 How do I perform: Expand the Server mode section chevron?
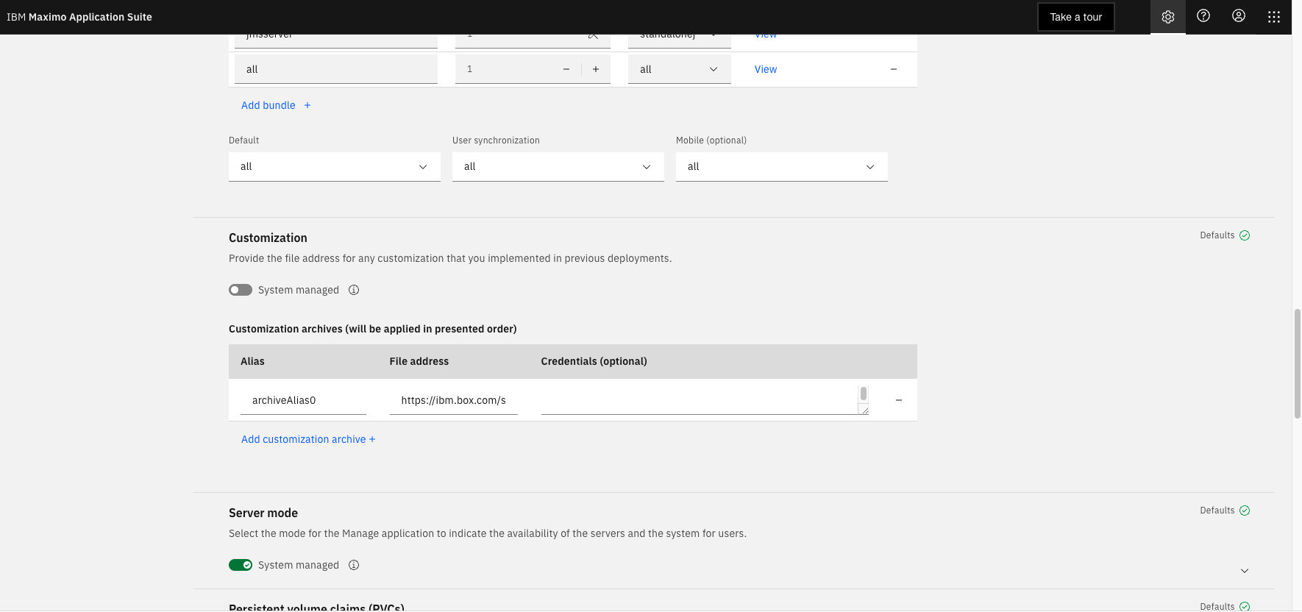point(1244,571)
